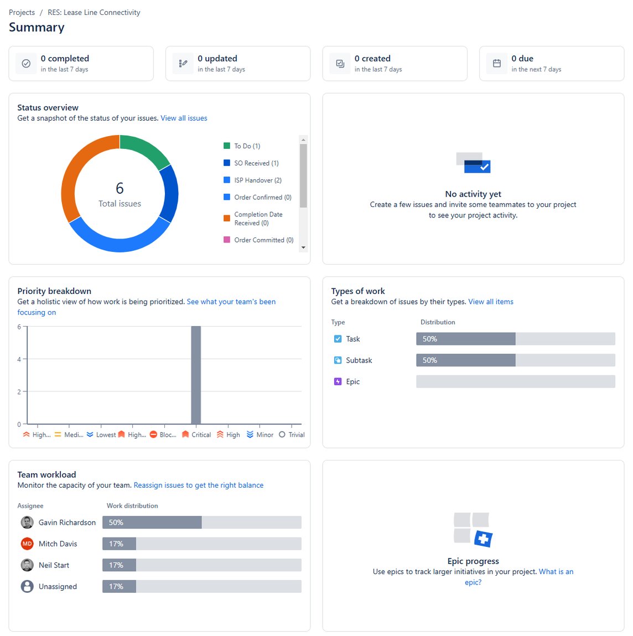Open the View all items link

coord(491,301)
